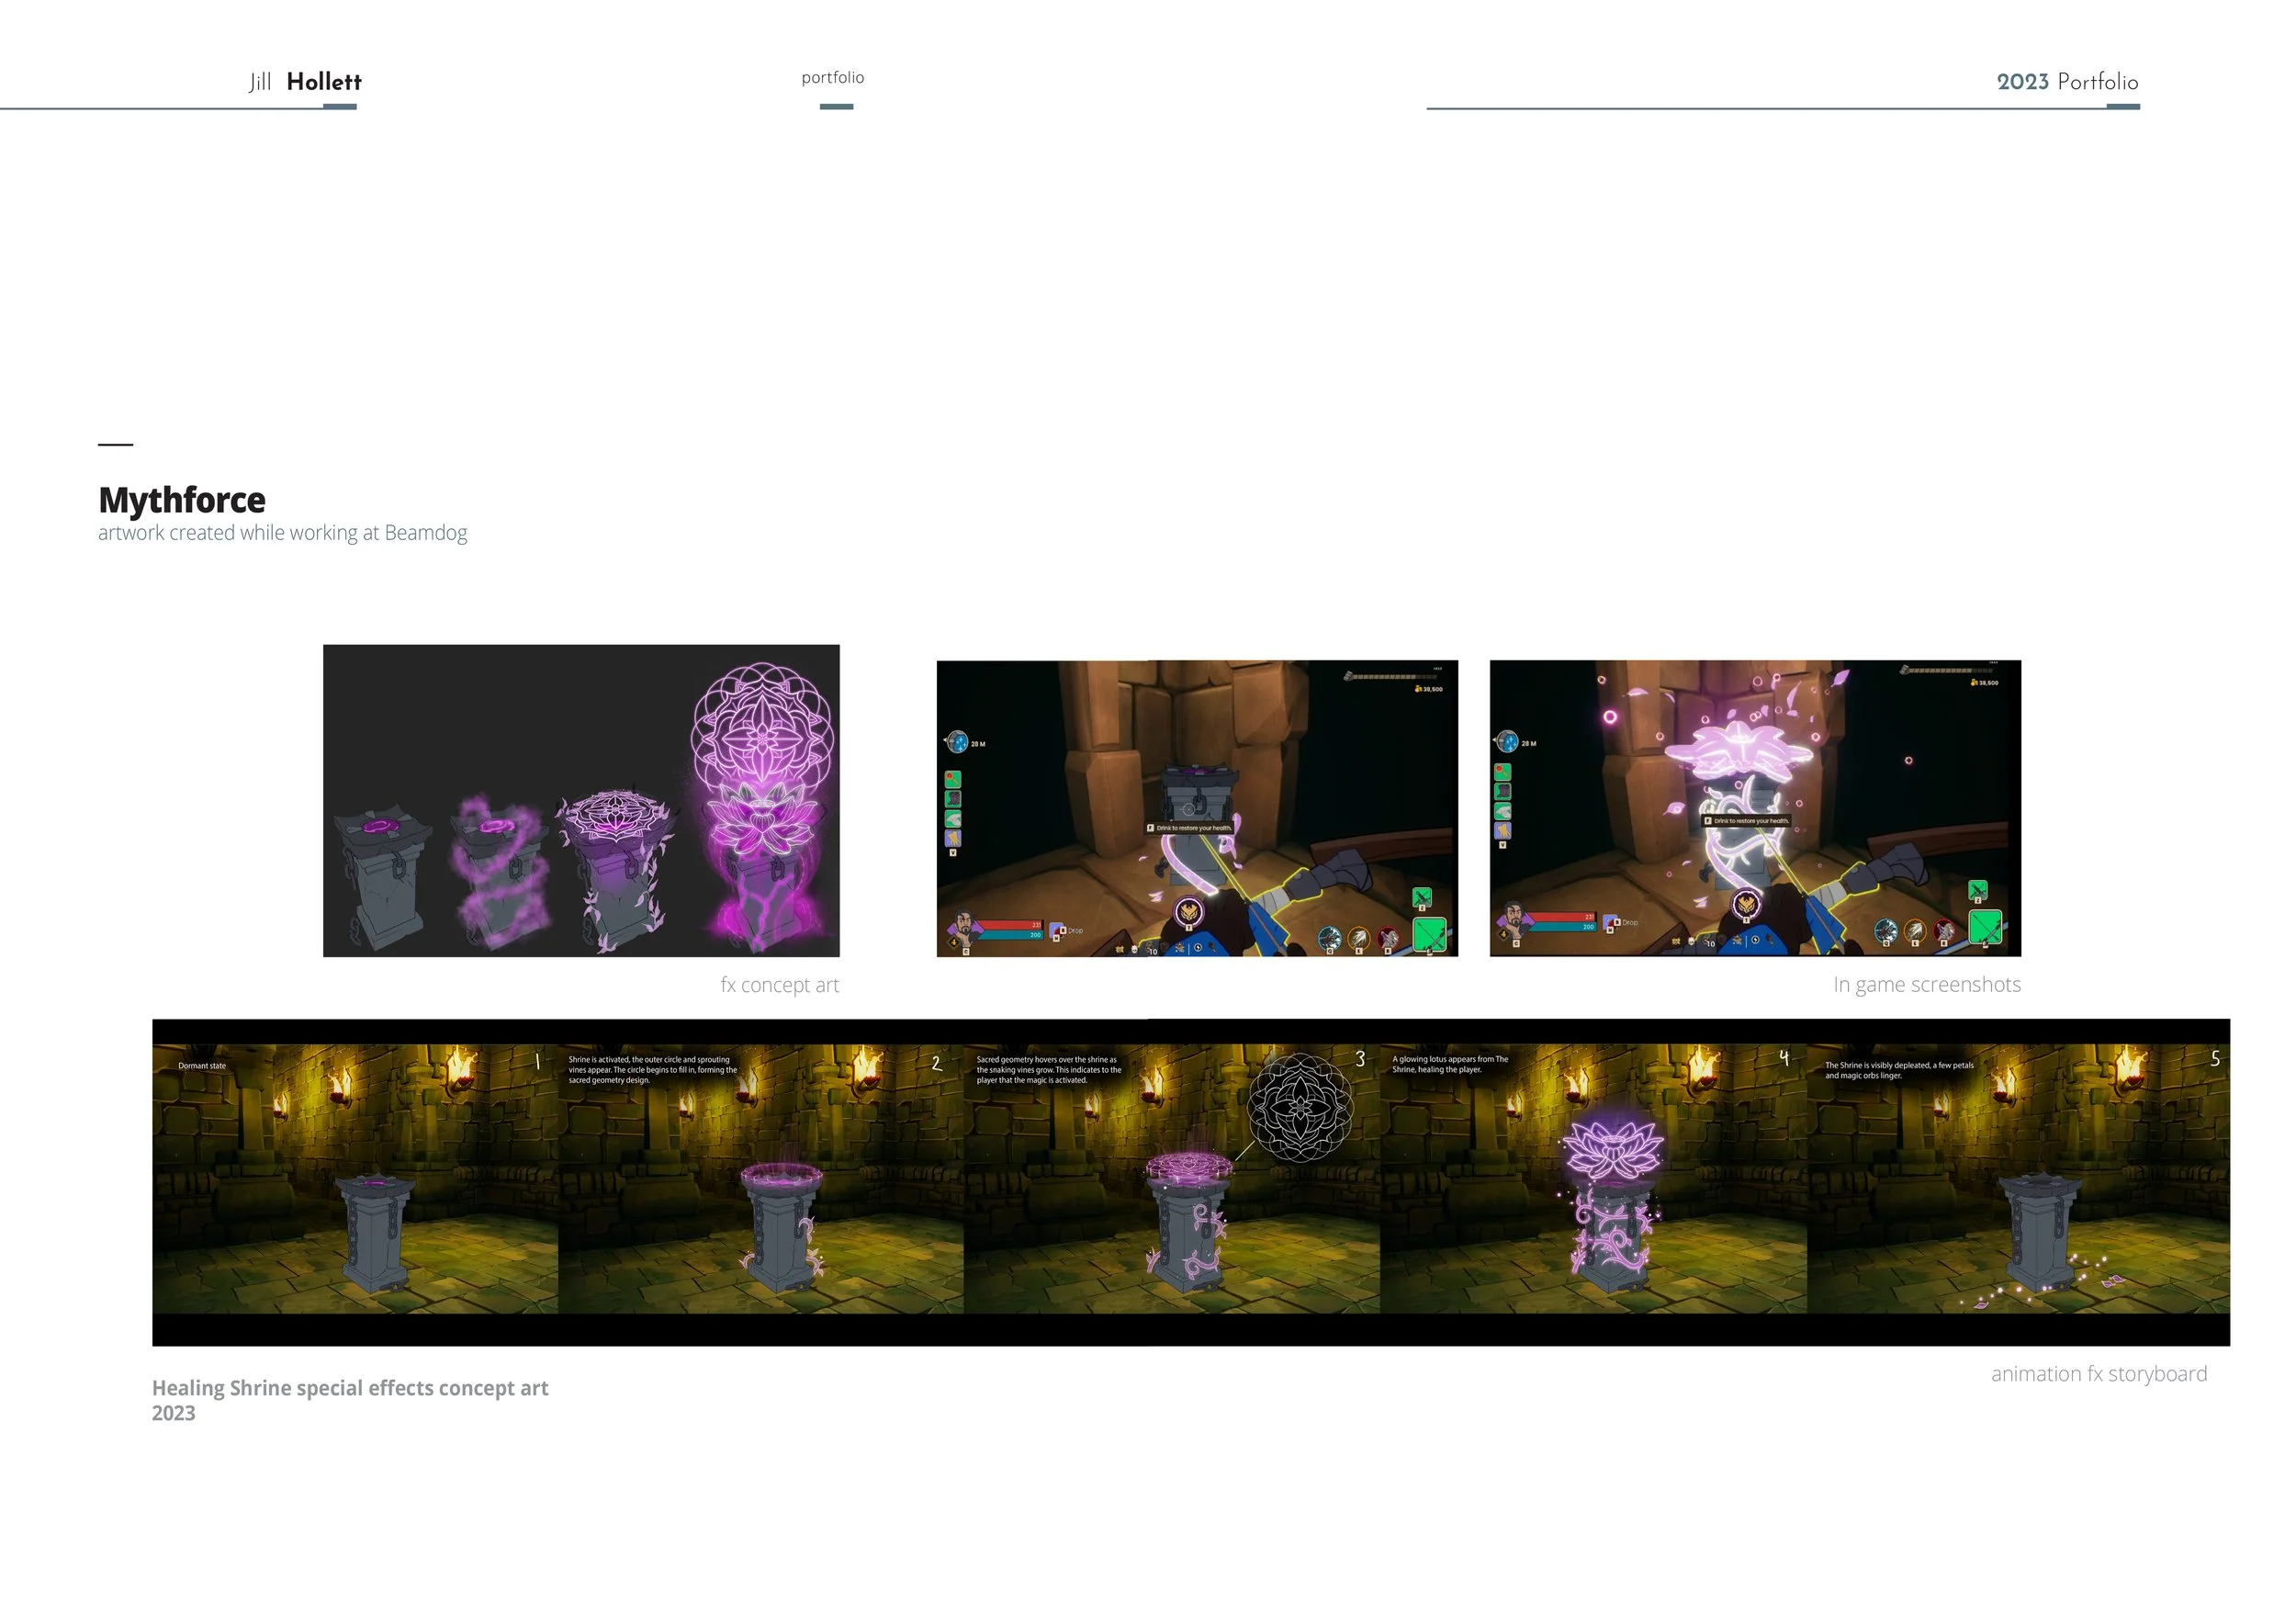The image size is (2296, 1624).
Task: Click the '2023' year under the Healing Shrine title
Action: point(174,1413)
